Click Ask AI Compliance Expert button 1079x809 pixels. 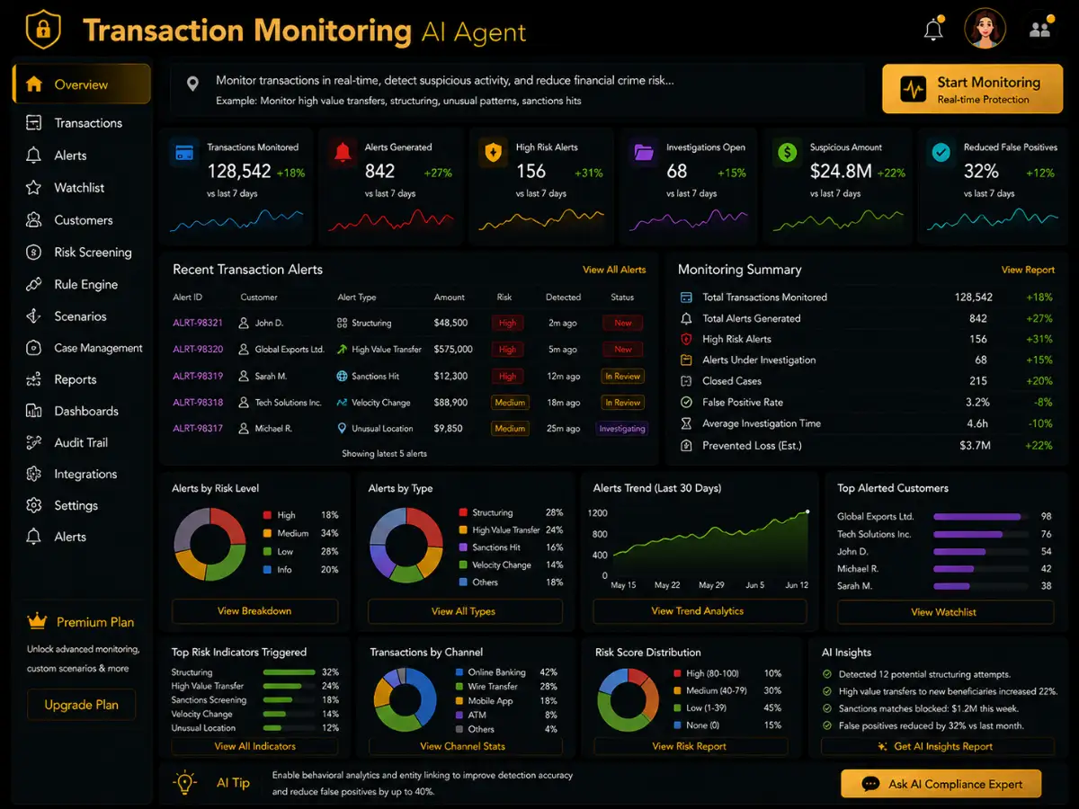(x=941, y=784)
